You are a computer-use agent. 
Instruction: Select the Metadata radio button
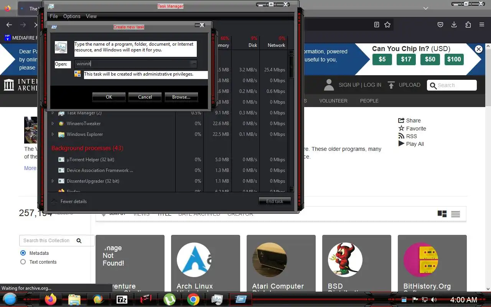click(23, 253)
